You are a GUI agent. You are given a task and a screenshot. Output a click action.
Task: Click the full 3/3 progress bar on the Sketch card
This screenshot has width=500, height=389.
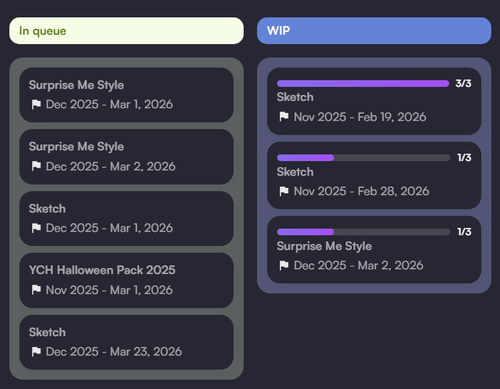363,84
